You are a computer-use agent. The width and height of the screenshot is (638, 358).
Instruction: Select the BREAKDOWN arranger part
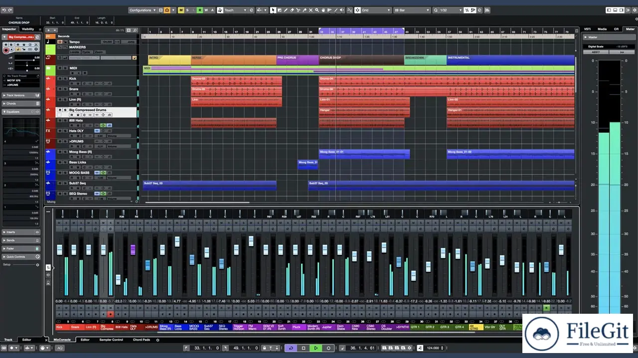(x=425, y=60)
